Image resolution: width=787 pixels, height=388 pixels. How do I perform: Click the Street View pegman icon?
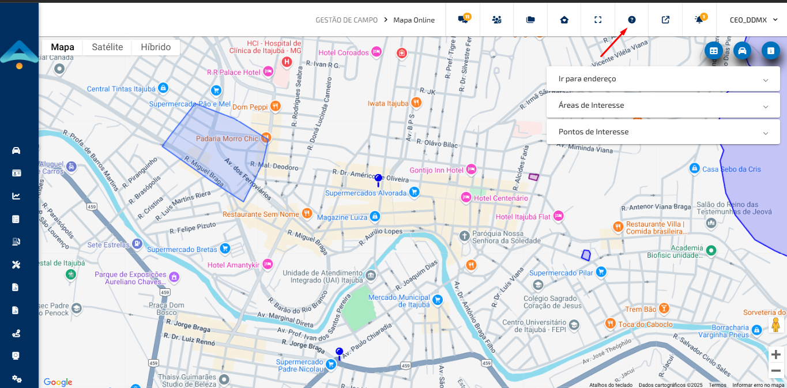click(x=776, y=325)
